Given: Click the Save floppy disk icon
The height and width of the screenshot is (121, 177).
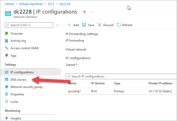Looking at the screenshot, I should (x=84, y=25).
